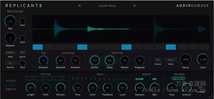Change the DUCK Mode selector
Image resolution: width=214 pixels, height=99 pixels.
tap(171, 60)
